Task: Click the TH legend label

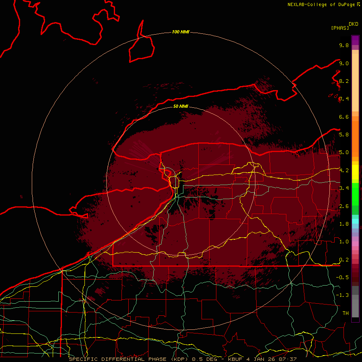Action: [346, 313]
